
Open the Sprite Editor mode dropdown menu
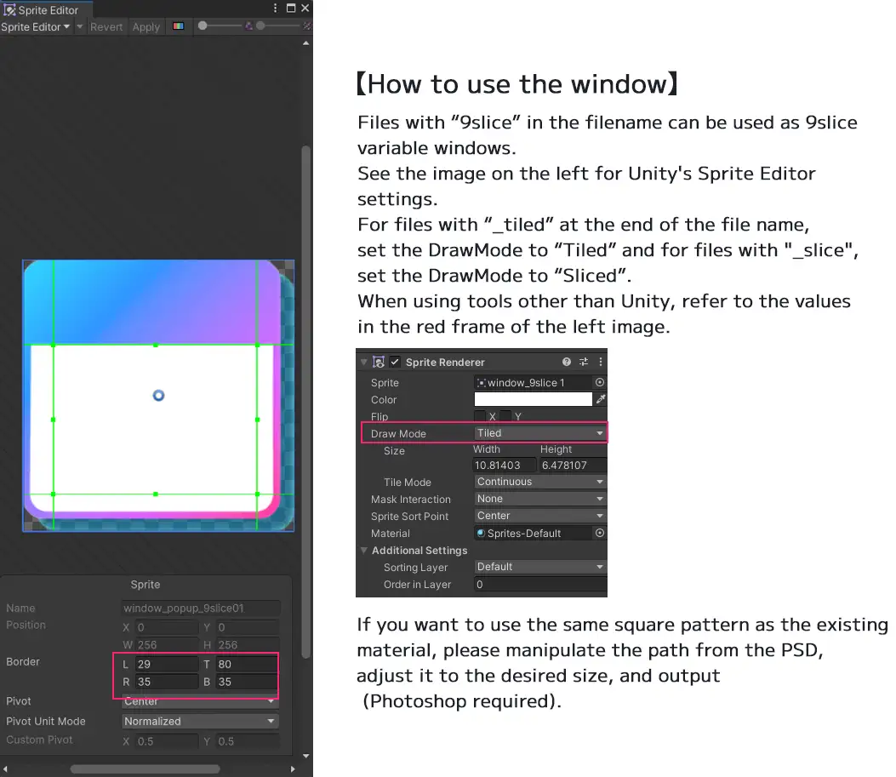pos(36,27)
